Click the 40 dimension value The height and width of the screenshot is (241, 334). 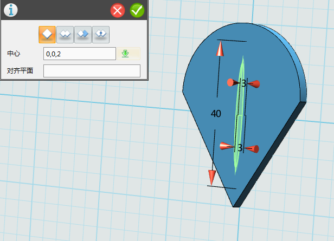216,114
